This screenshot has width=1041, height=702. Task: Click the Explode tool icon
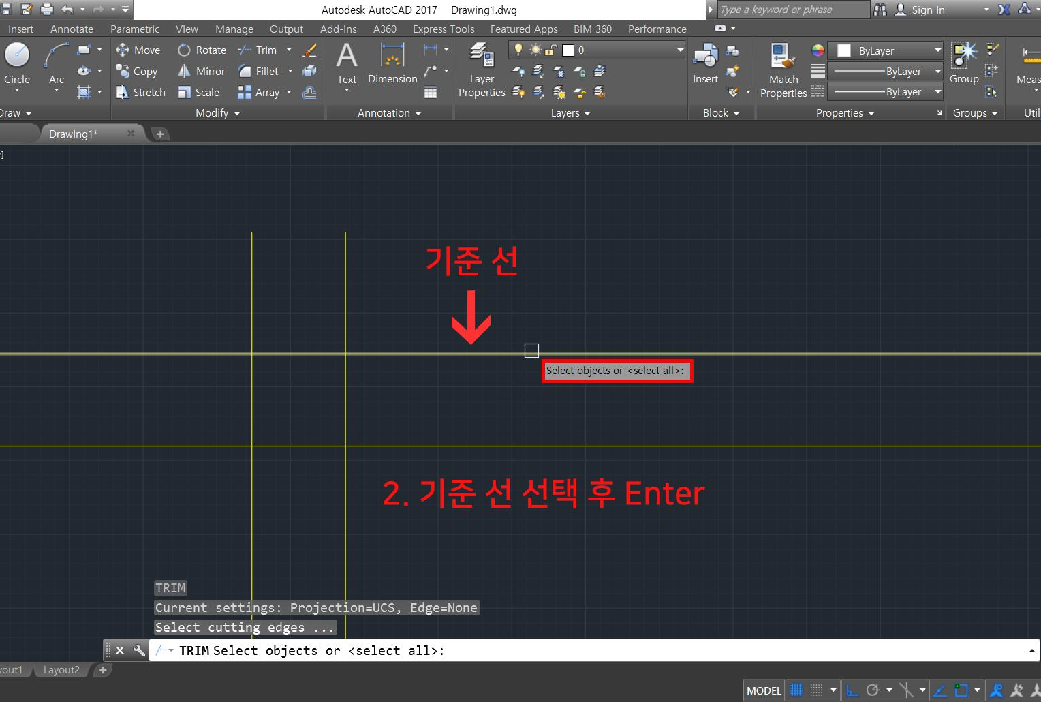[309, 71]
